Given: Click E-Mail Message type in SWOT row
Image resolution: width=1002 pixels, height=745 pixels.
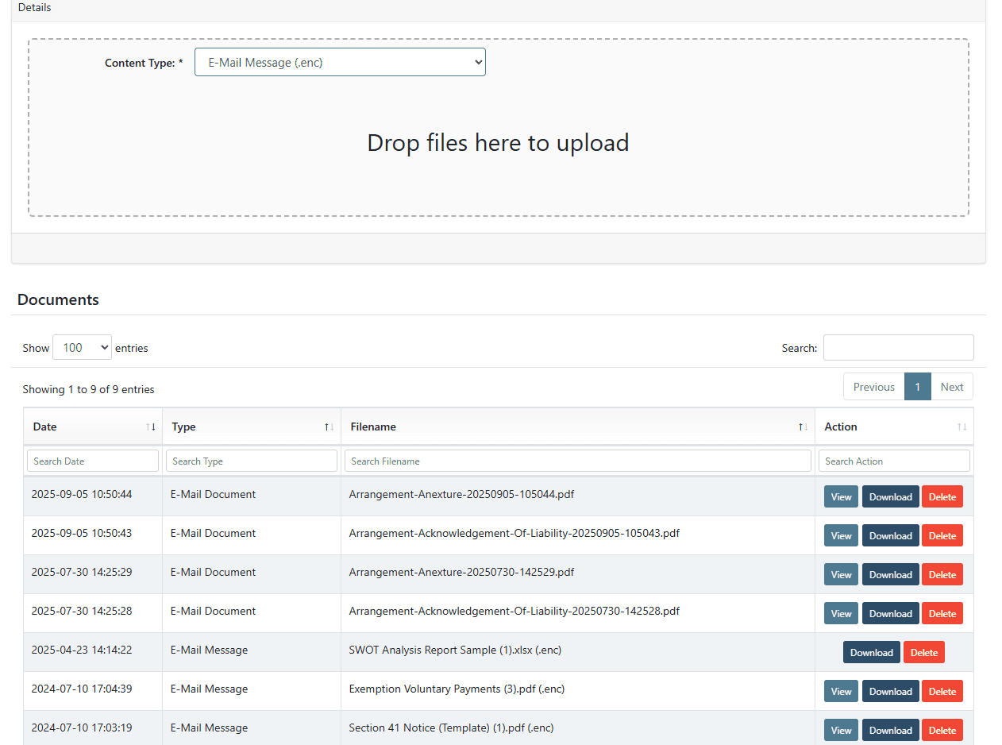Looking at the screenshot, I should [209, 650].
